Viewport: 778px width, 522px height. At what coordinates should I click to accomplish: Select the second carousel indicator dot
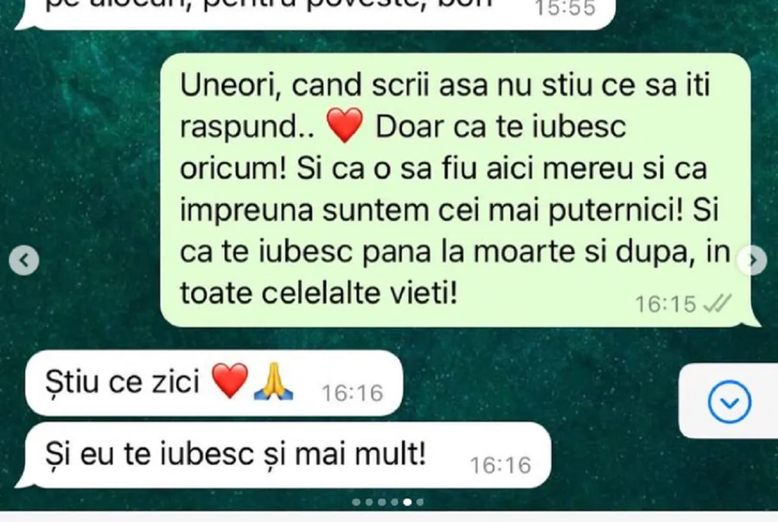[369, 502]
